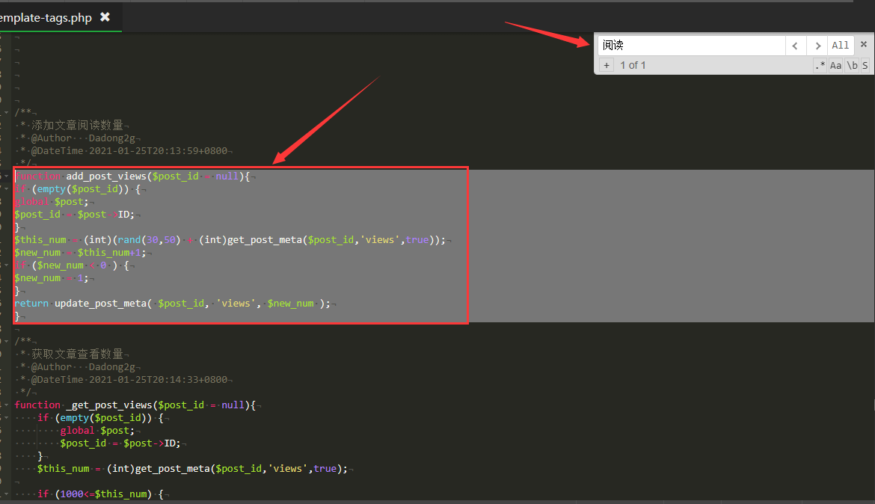Screen dimensions: 875x504
Task: Fold the if (1000<=$this_num) block
Action: coord(7,494)
